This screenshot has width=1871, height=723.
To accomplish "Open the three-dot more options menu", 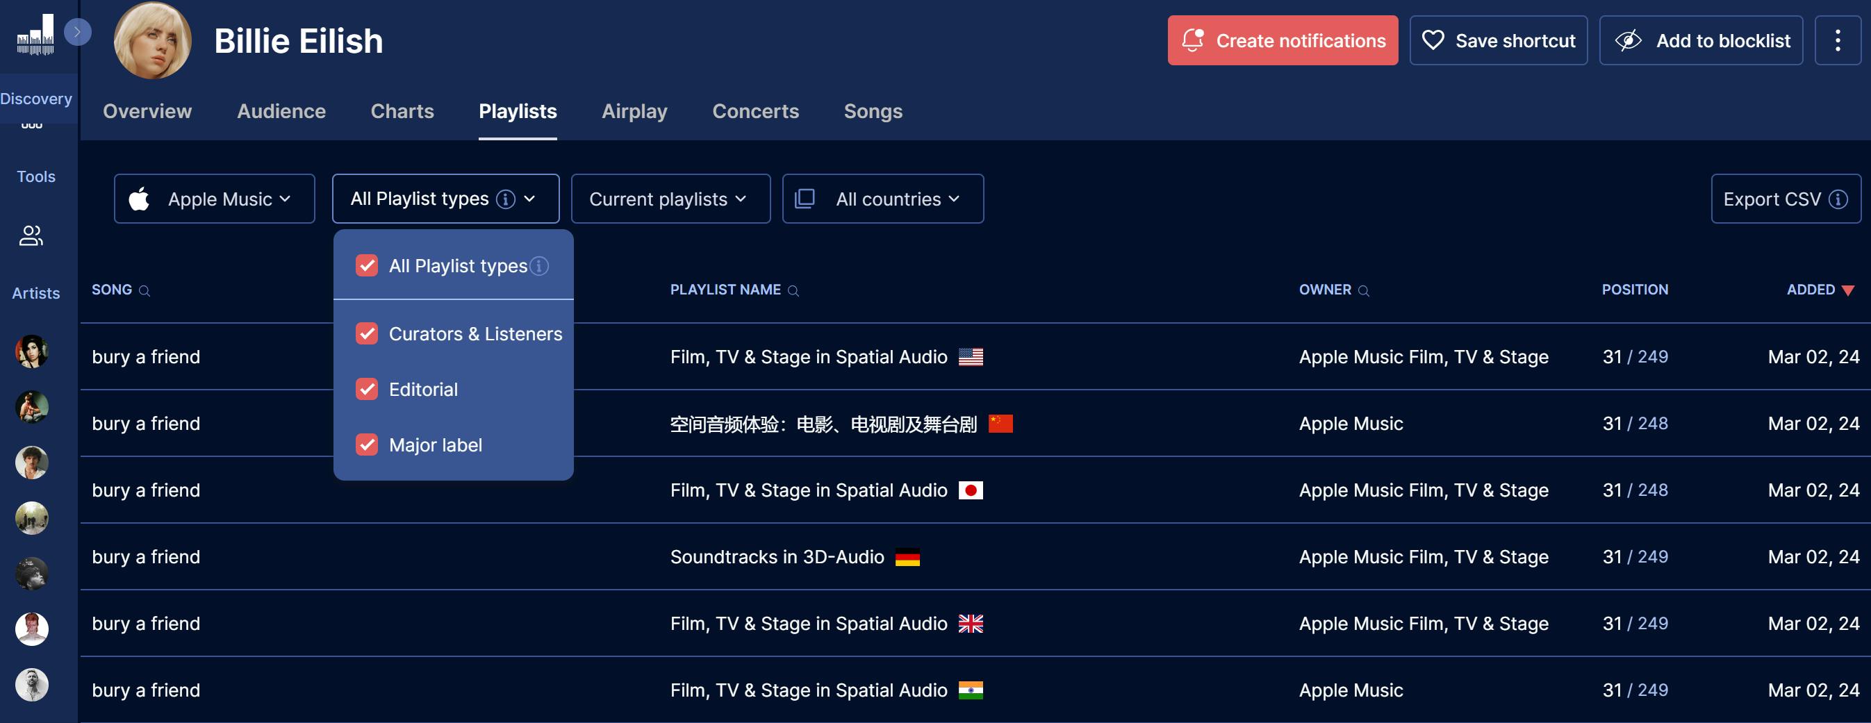I will click(x=1837, y=41).
